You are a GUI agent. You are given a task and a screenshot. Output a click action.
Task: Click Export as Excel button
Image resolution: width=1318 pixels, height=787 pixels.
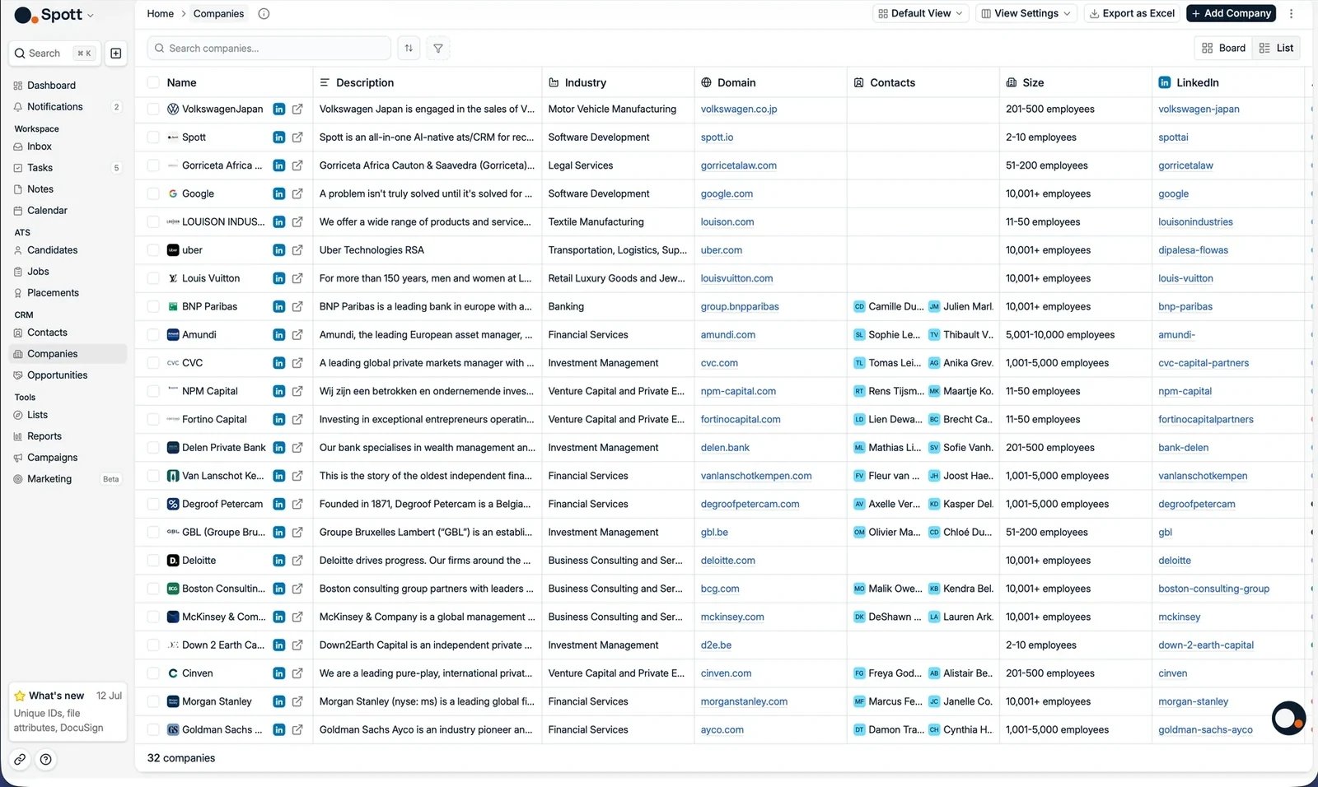click(x=1132, y=14)
